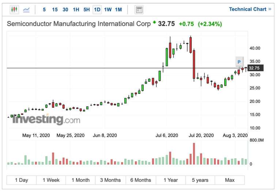Select the 5 years range
Screen dimensions: 278x191
(x=200, y=180)
